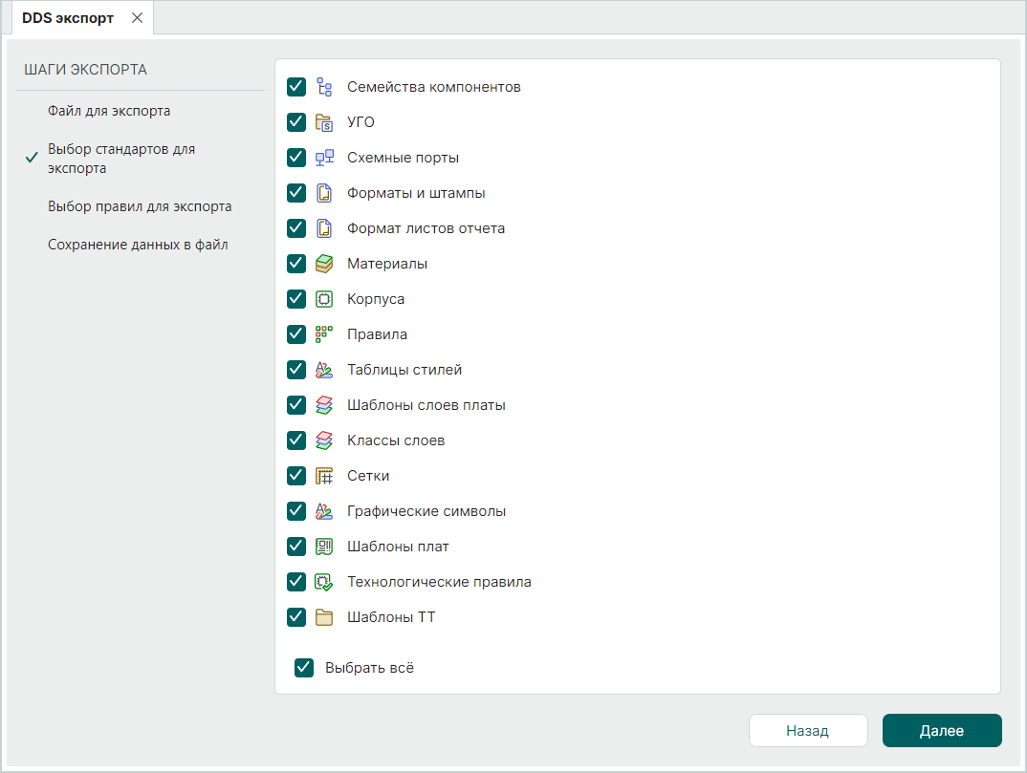The image size is (1027, 773).
Task: Toggle the Сетки checkbox
Action: [x=296, y=476]
